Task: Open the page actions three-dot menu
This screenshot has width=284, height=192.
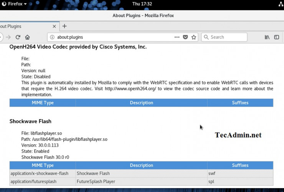Action: point(177,37)
